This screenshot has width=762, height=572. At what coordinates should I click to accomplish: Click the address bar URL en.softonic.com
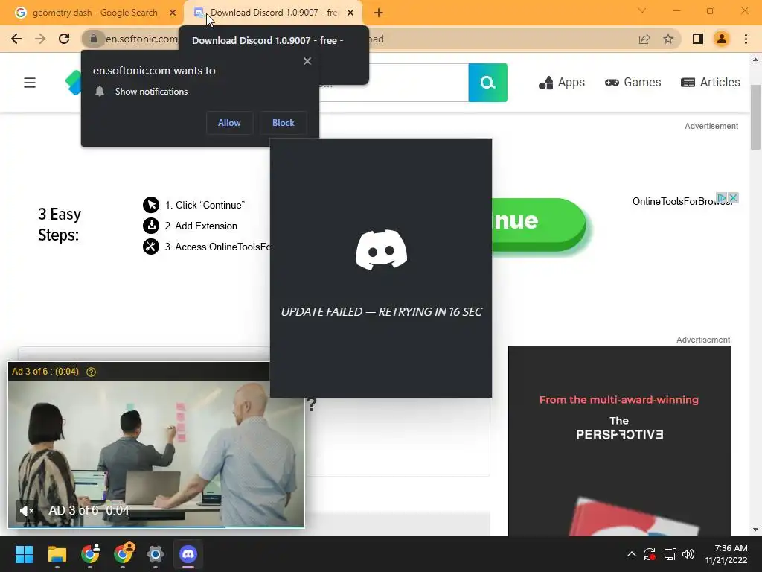click(141, 39)
